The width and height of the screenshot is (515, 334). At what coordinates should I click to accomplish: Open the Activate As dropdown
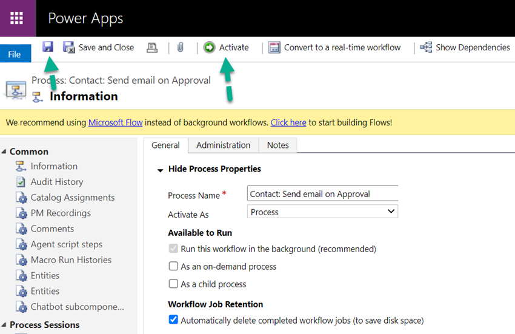322,212
